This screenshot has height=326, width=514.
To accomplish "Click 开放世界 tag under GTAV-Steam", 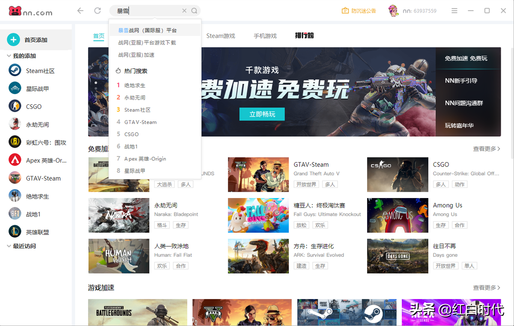I will pyautogui.click(x=306, y=184).
